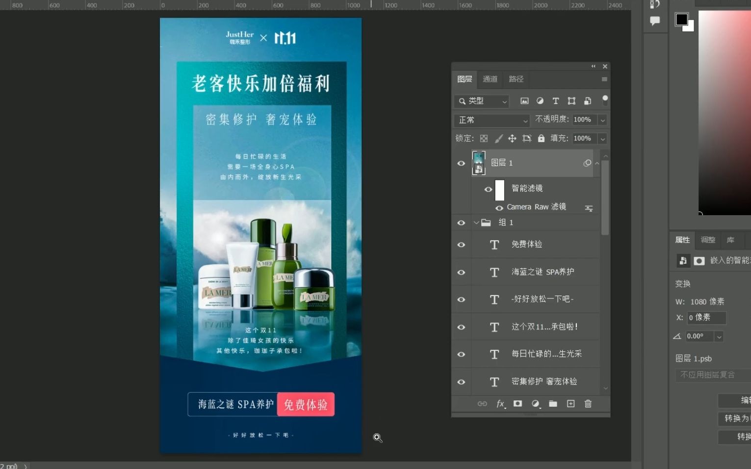Screen dimensions: 751x469
Task: Click the 智能滤镜 white mask thumbnail
Action: 500,190
